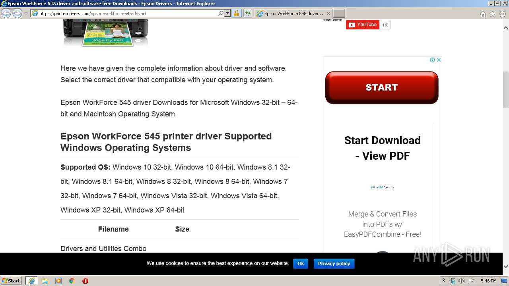Click the red Opera taskbar icon
Viewport: 509px width, 286px height.
85,281
